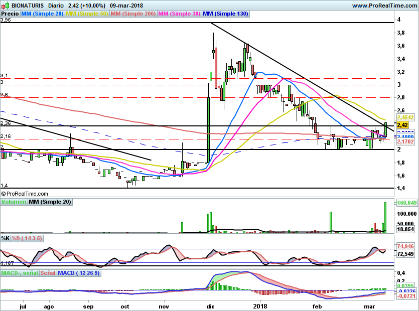Click the red 2,1702 price tag
The width and height of the screenshot is (419, 311).
coord(405,141)
